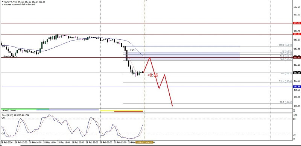
Task: Click the 163.20 price scale value
Action: pyautogui.click(x=297, y=39)
